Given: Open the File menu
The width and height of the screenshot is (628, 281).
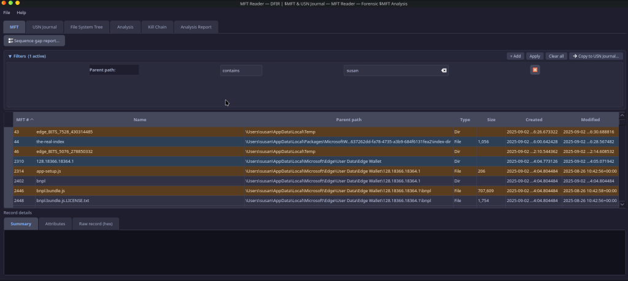Looking at the screenshot, I should click(7, 12).
